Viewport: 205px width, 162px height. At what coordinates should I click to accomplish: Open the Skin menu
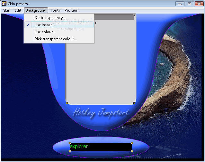tap(7, 10)
